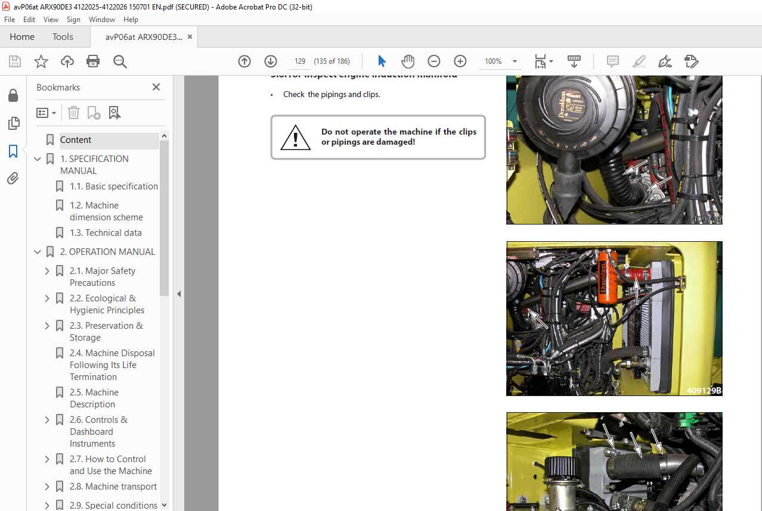The width and height of the screenshot is (762, 511).
Task: Select the Highlight text pen tool
Action: (x=639, y=61)
